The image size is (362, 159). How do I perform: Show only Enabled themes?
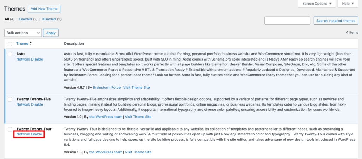[x=25, y=19]
